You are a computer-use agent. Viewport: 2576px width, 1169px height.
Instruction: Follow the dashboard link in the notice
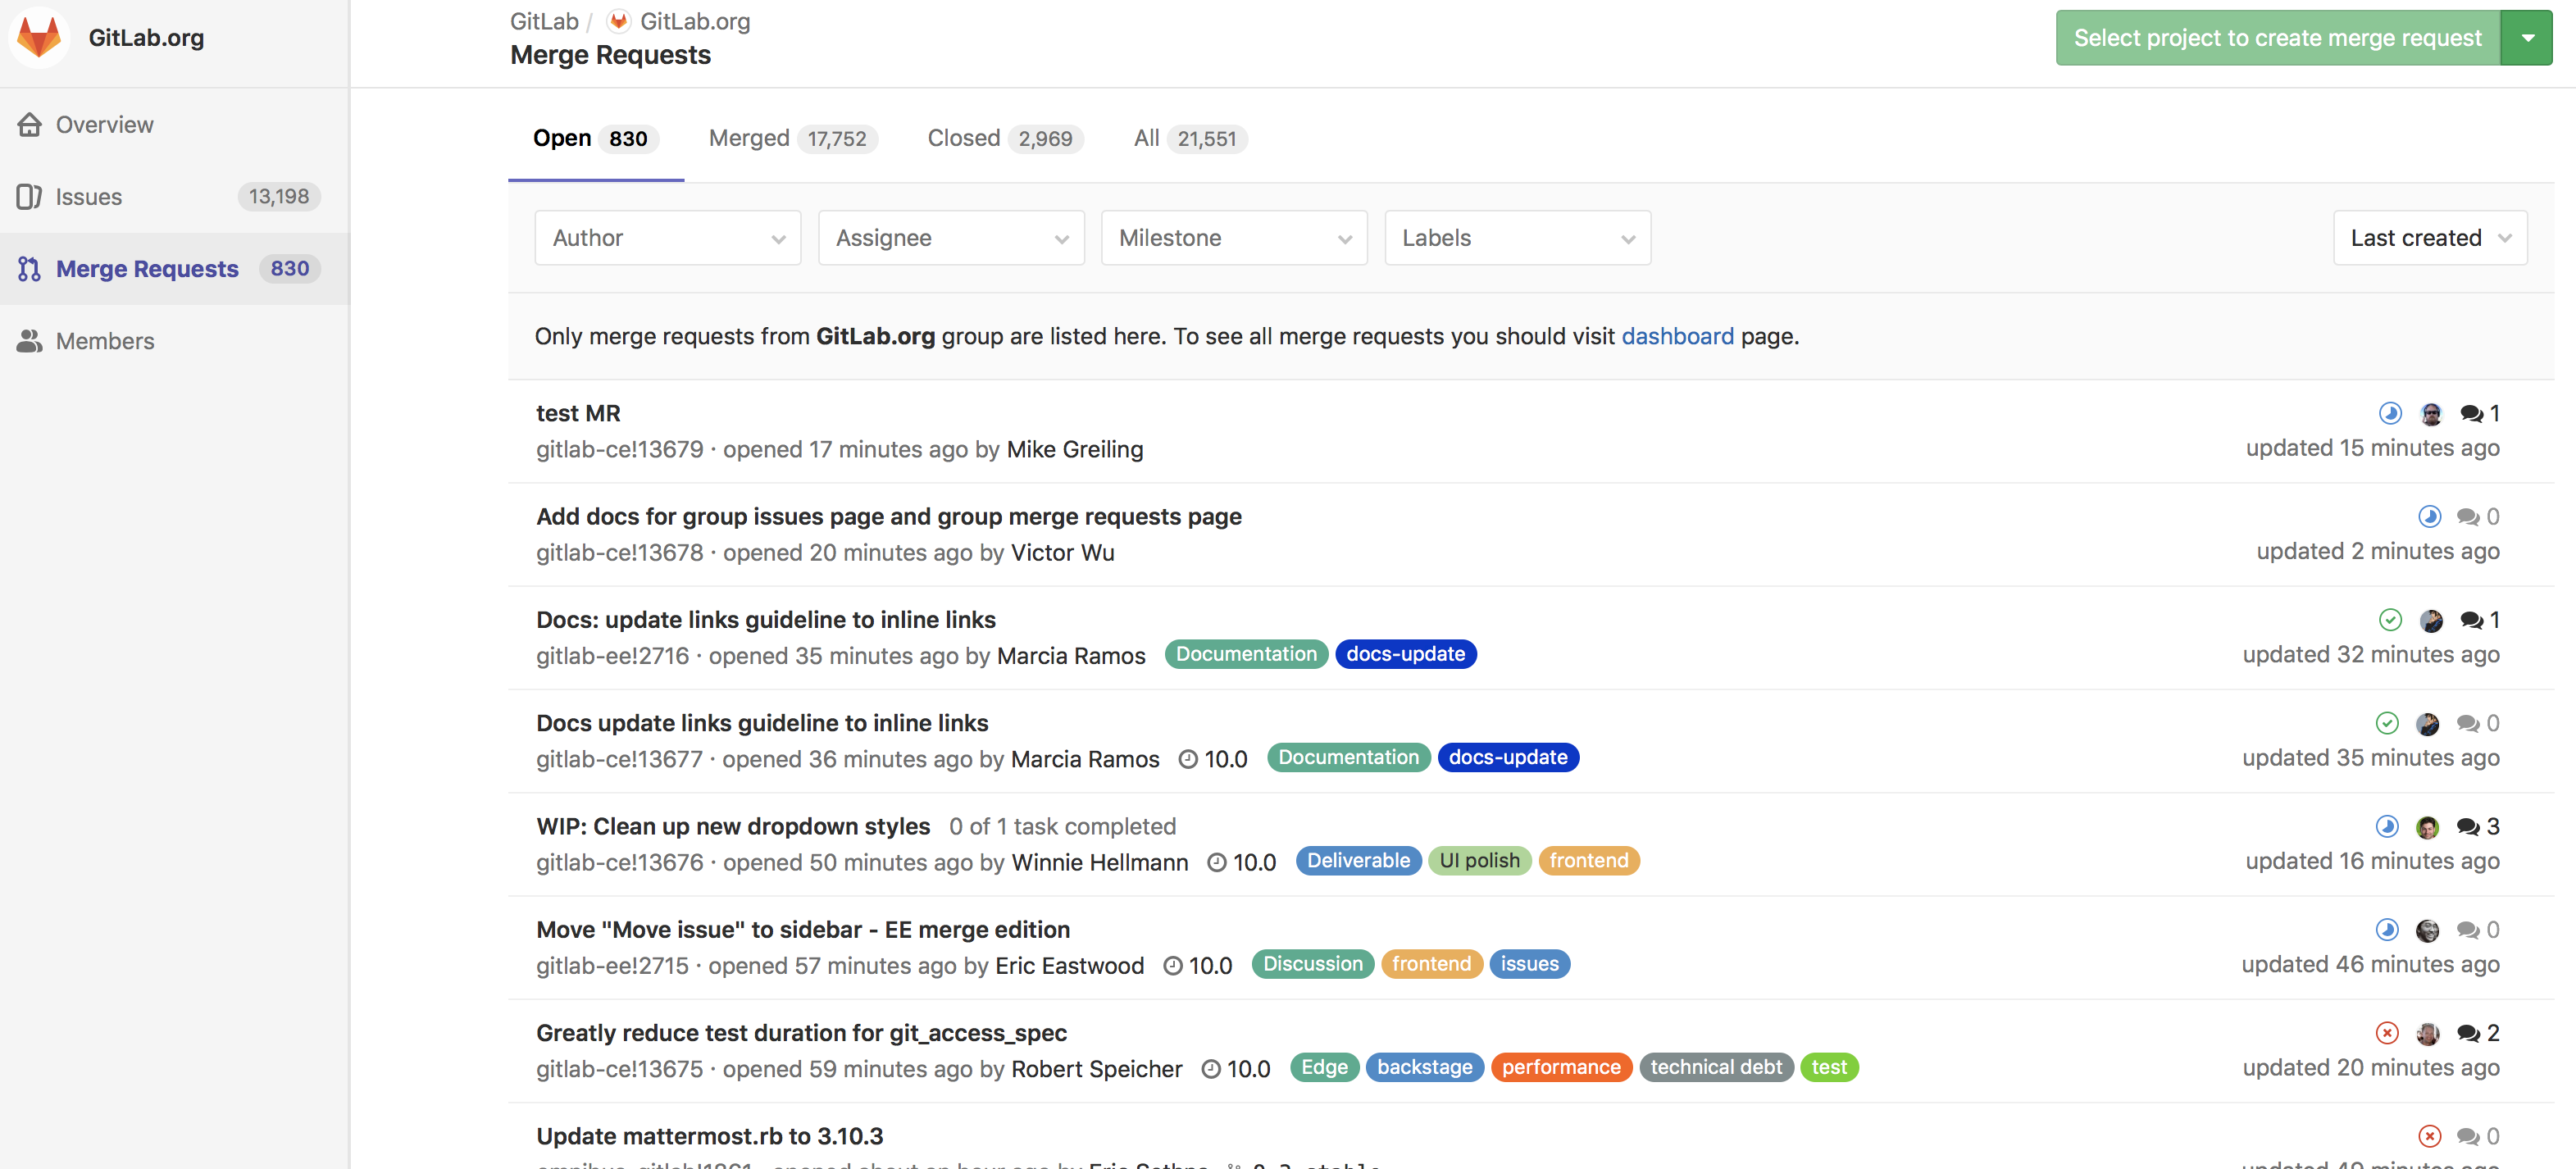click(1678, 337)
